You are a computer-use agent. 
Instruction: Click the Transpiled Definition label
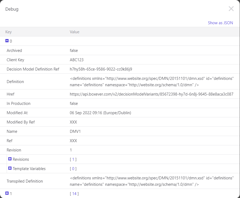pyautogui.click(x=25, y=181)
